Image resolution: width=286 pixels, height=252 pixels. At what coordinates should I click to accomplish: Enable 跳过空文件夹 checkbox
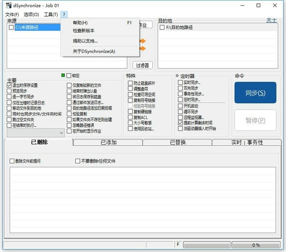coord(9,120)
